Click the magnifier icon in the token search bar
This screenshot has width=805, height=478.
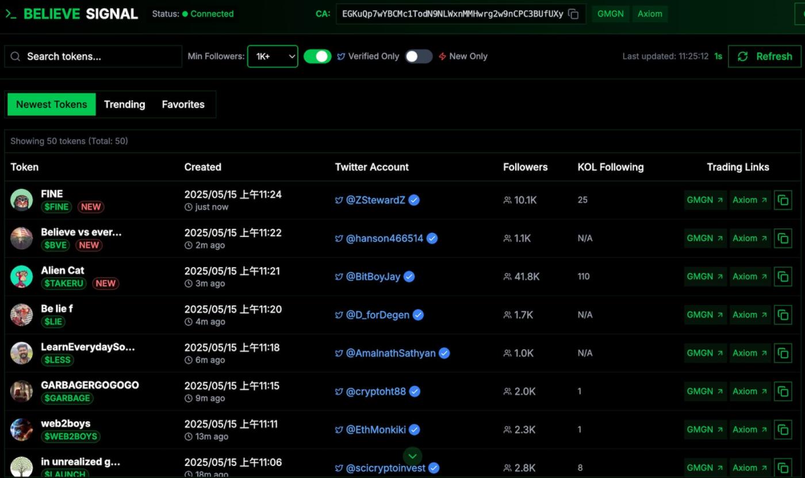click(14, 56)
